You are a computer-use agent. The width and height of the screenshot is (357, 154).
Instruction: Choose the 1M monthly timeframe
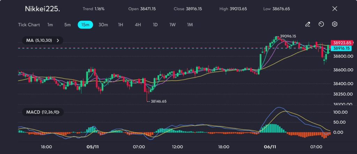[190, 25]
